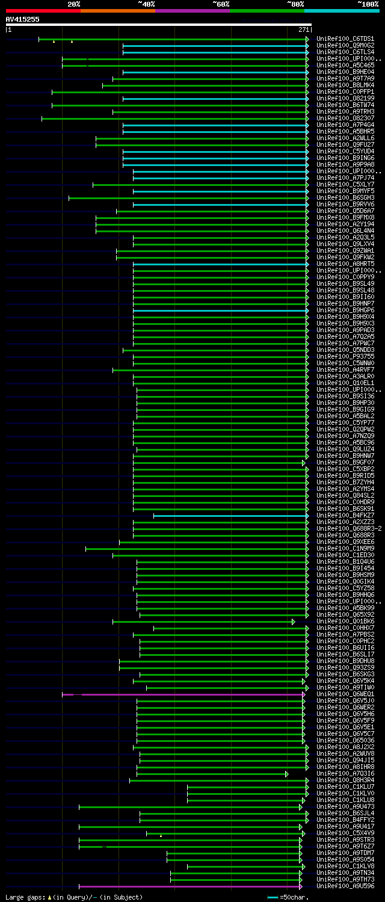The width and height of the screenshot is (385, 902).
Task: Click the cyan ~100% identity legend swatch
Action: (x=342, y=10)
